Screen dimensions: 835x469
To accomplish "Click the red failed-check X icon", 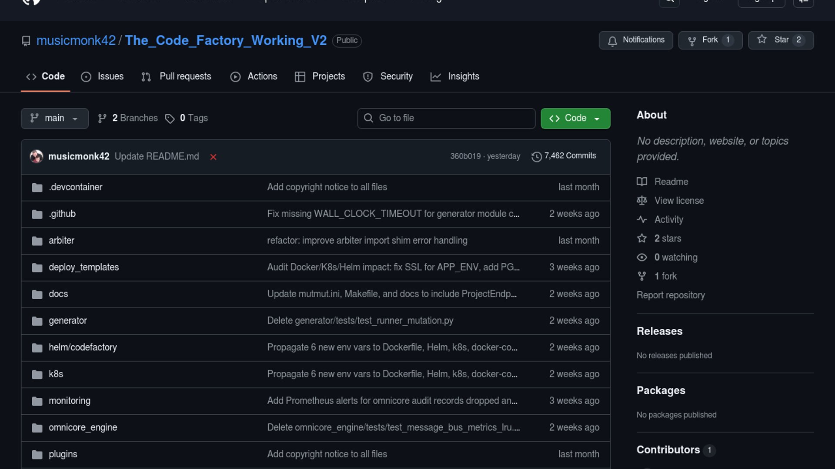I will (213, 157).
